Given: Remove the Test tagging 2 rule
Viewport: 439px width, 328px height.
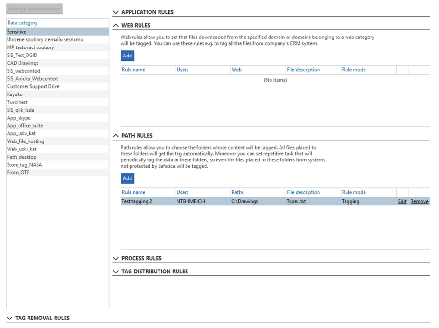Looking at the screenshot, I should pyautogui.click(x=419, y=201).
